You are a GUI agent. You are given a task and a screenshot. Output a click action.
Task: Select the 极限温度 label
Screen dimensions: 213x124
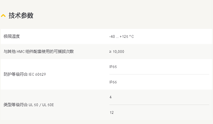pos(12,36)
